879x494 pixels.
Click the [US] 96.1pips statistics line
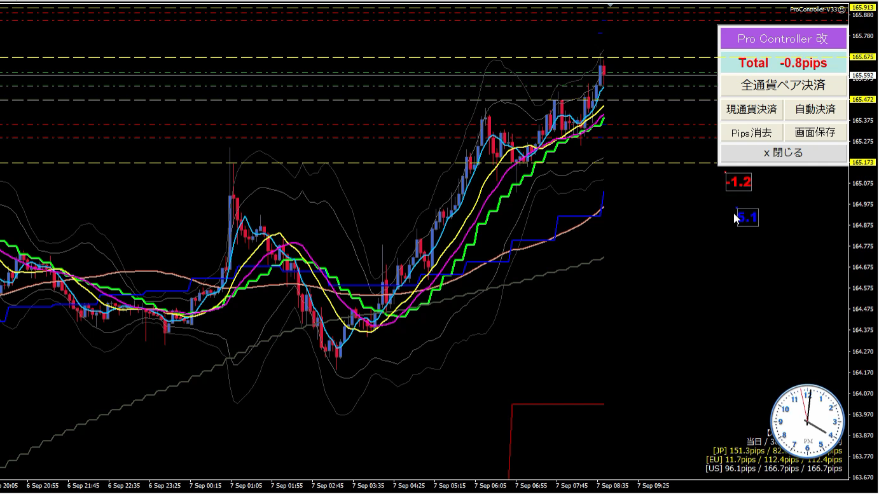pyautogui.click(x=773, y=468)
